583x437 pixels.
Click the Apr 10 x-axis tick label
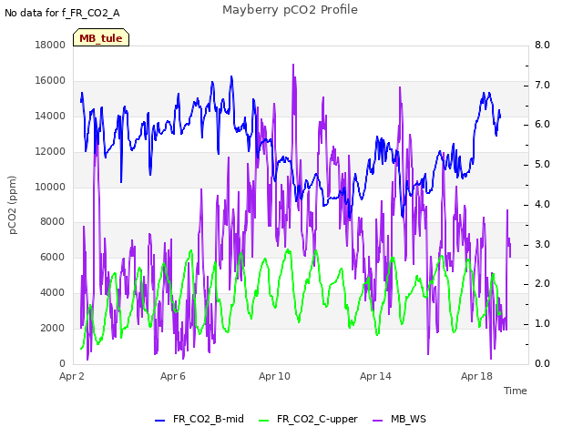274,376
